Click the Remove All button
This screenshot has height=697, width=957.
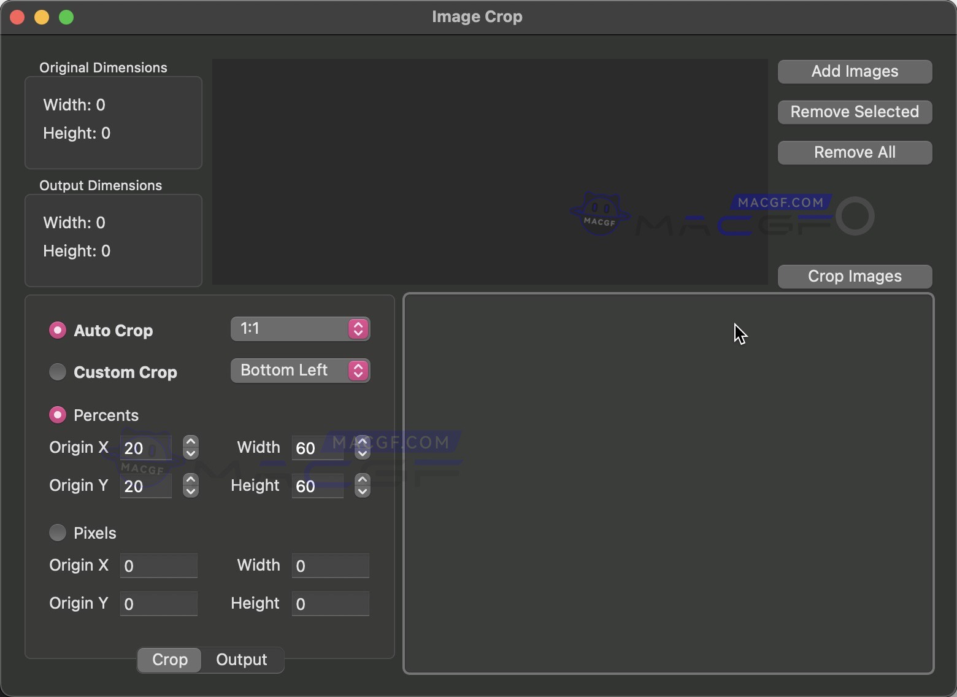coord(854,152)
